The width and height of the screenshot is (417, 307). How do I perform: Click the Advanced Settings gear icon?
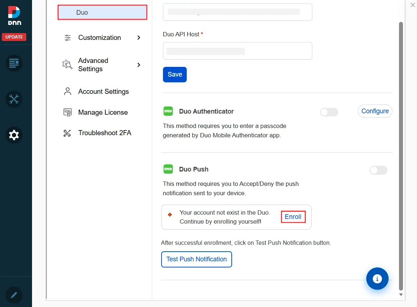(x=67, y=65)
